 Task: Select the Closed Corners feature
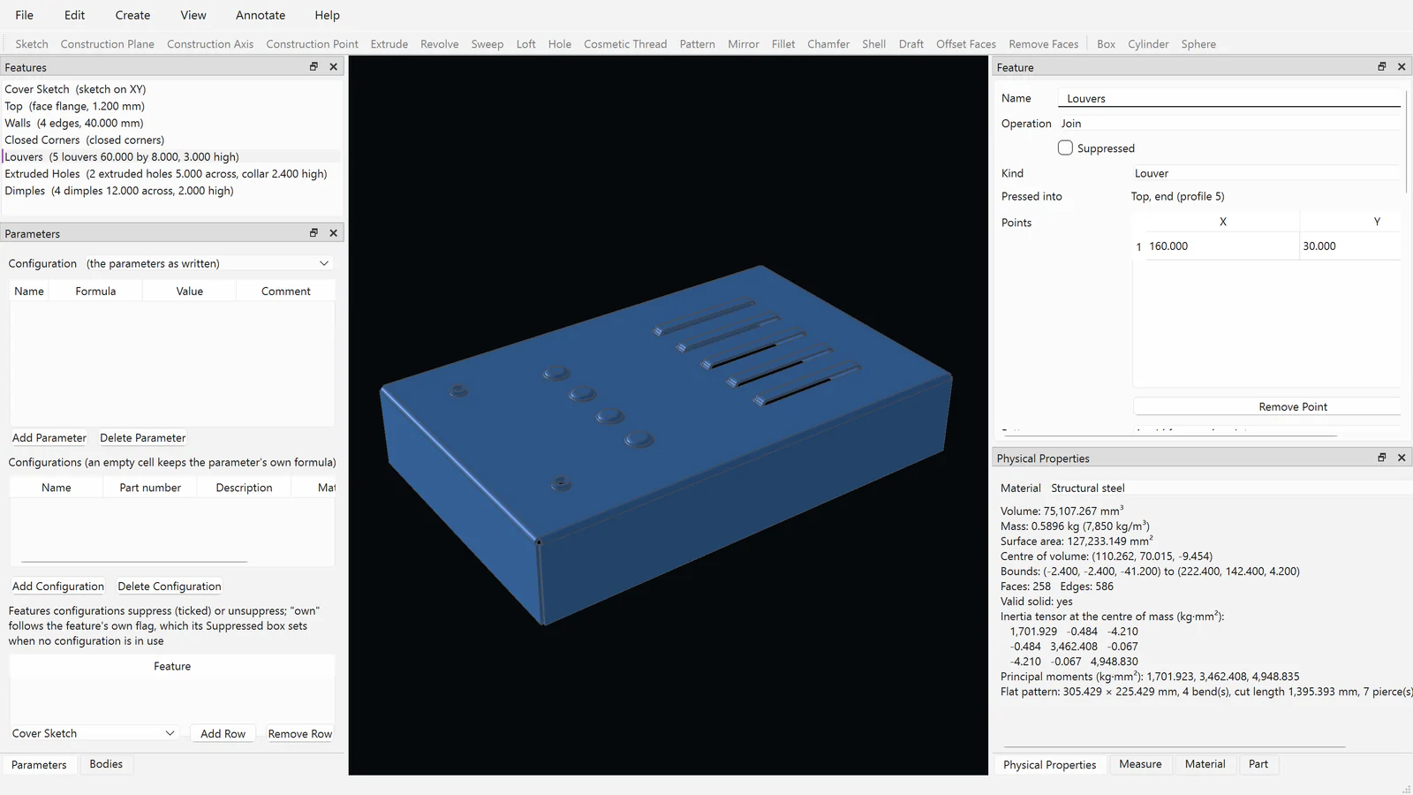[x=171, y=140]
